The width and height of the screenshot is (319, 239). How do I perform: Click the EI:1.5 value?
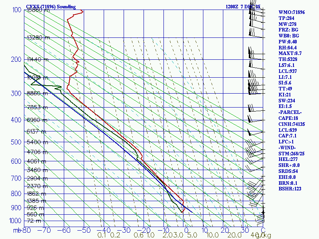click(285, 106)
